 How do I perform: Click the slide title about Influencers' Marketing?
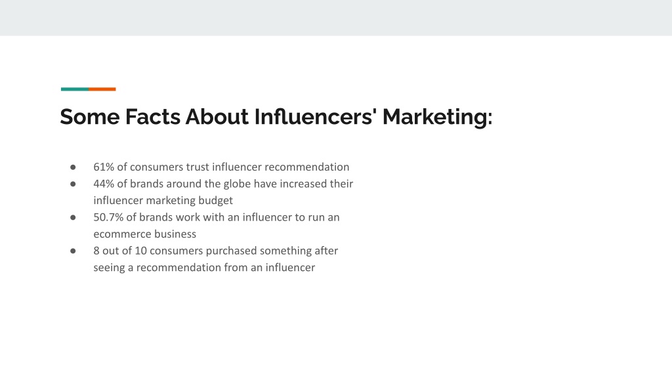(x=276, y=117)
